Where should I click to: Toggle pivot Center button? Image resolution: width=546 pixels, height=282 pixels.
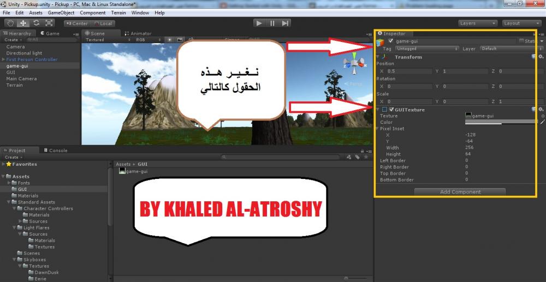pyautogui.click(x=76, y=23)
